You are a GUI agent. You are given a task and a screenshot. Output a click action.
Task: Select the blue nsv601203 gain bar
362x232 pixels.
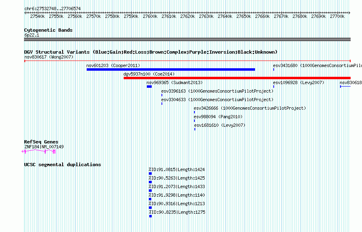[x=171, y=69]
